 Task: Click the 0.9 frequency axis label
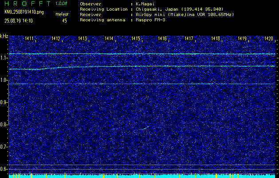pyautogui.click(x=4, y=102)
